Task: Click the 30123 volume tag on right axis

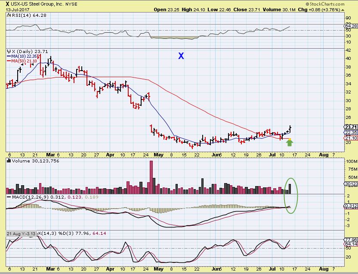Action: point(351,184)
